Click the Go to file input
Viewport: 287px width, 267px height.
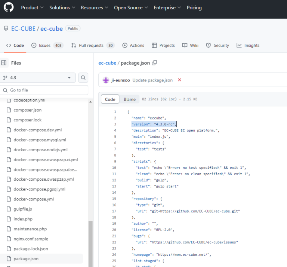(47, 90)
